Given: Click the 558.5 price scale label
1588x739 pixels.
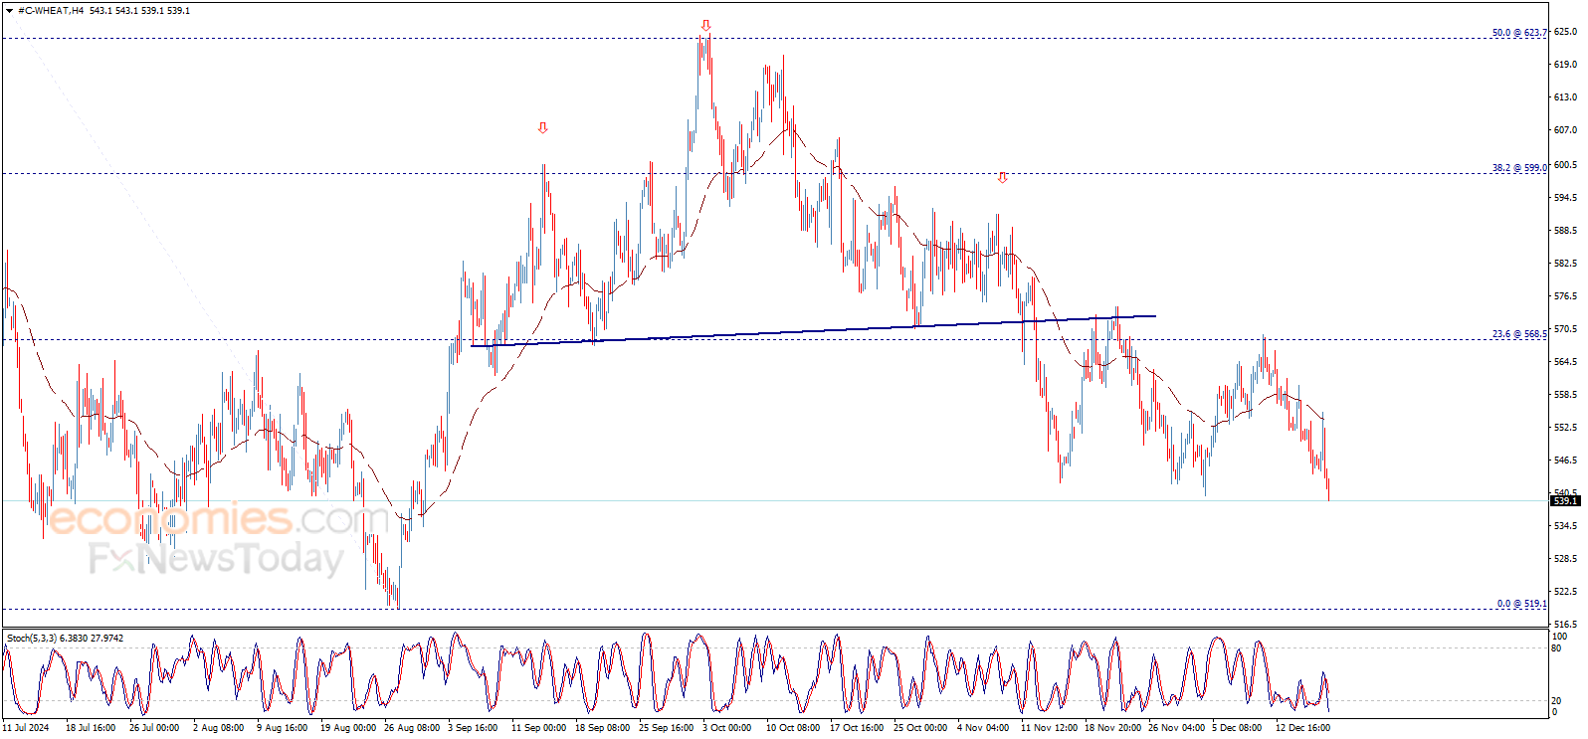Looking at the screenshot, I should click(x=1565, y=395).
